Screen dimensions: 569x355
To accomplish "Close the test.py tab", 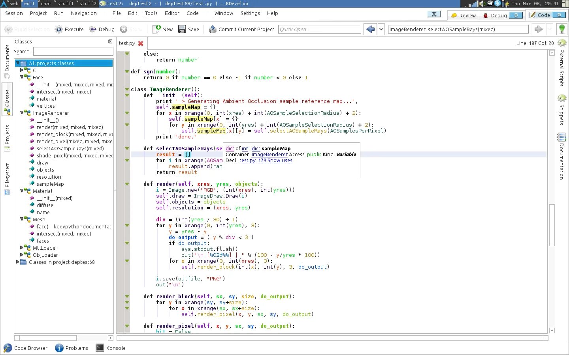I will pos(141,43).
